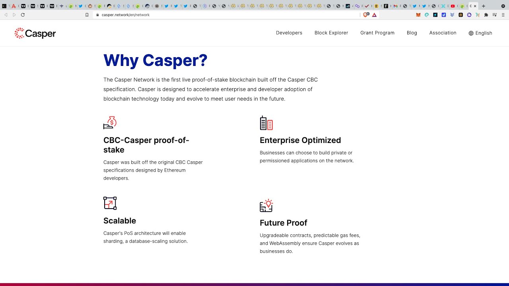Open the dark square blue-planet extension icon
The width and height of the screenshot is (509, 286).
435,15
